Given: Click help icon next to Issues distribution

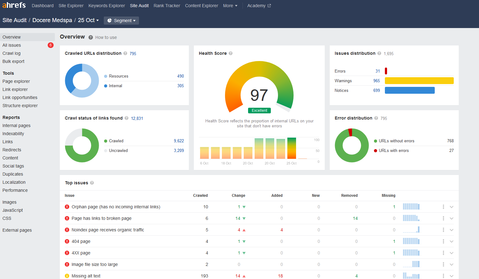Looking at the screenshot, I should [x=379, y=53].
